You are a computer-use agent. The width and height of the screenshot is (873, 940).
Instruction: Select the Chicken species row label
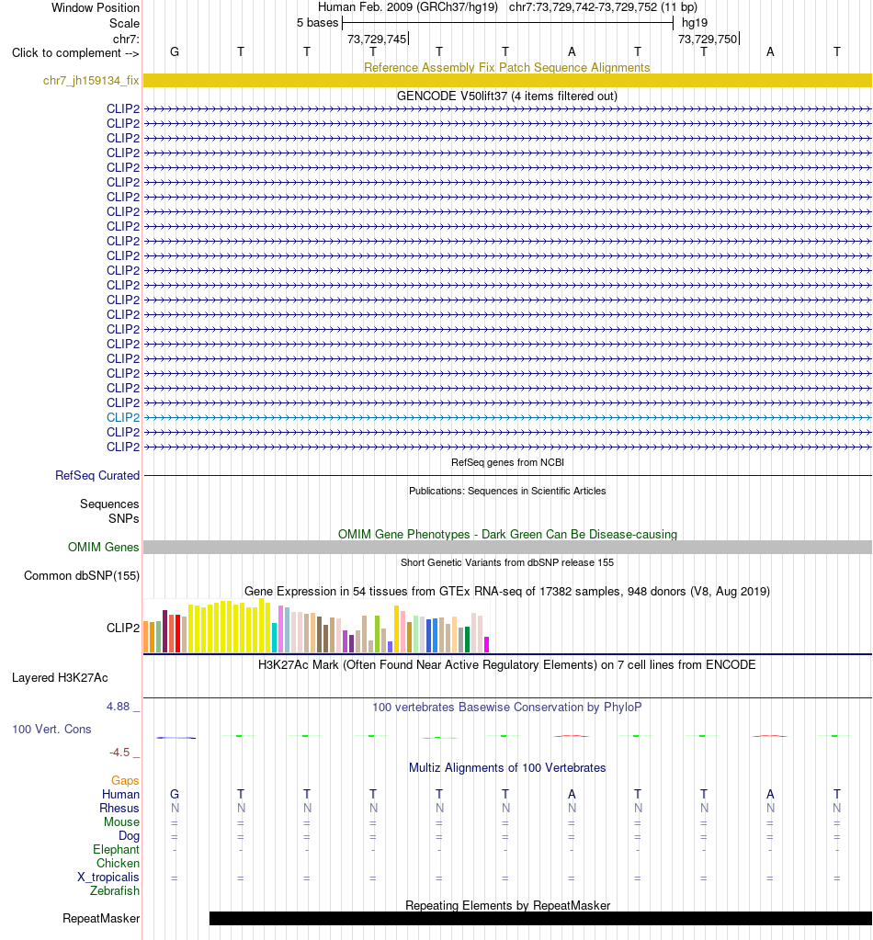pyautogui.click(x=119, y=863)
